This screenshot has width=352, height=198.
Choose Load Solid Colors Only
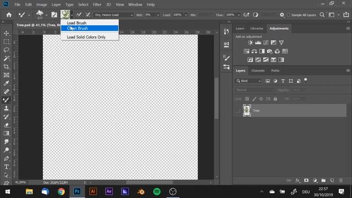[x=90, y=37]
